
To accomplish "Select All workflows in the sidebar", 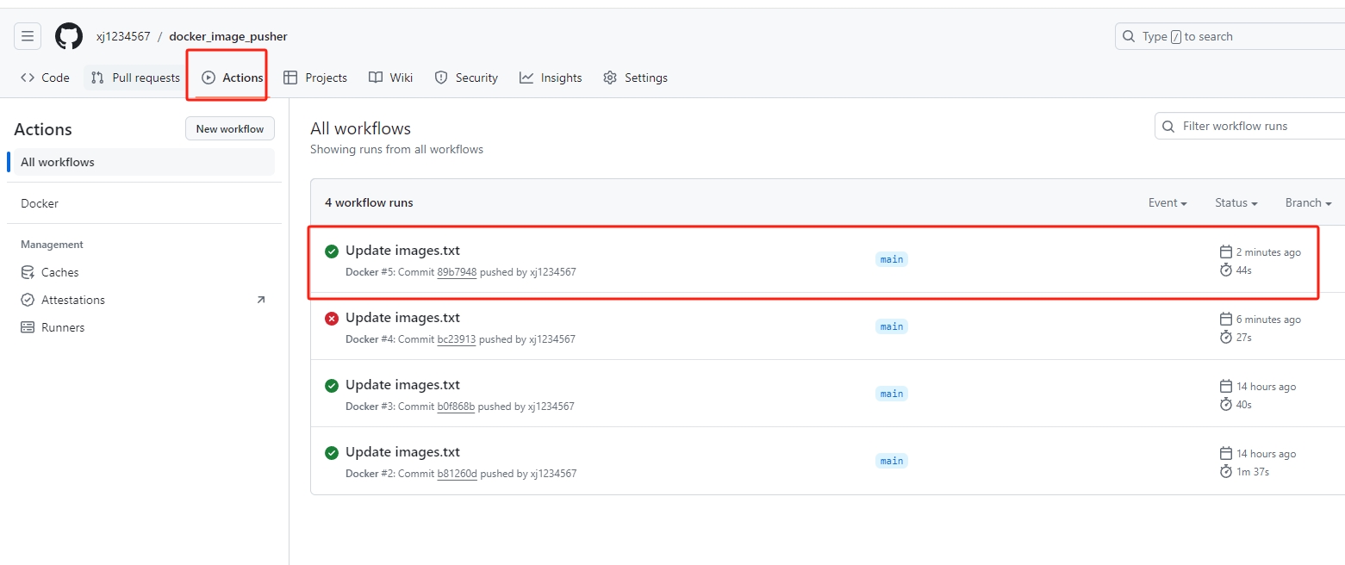I will (x=58, y=162).
